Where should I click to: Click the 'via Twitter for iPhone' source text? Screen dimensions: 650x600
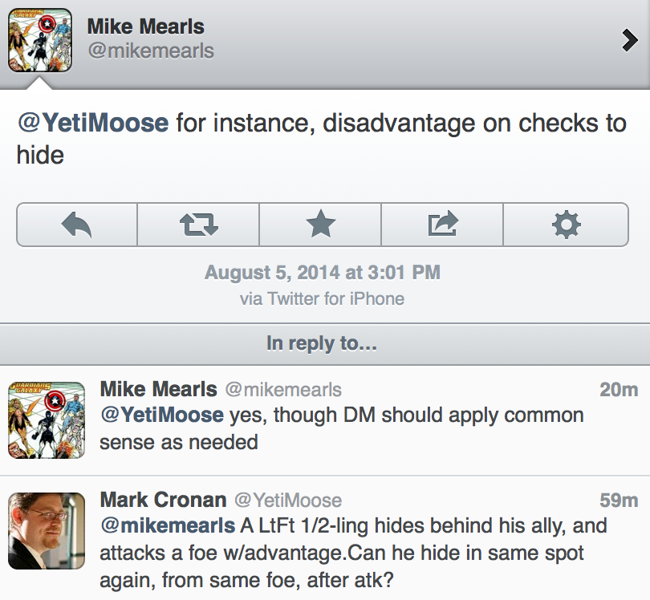tap(322, 299)
